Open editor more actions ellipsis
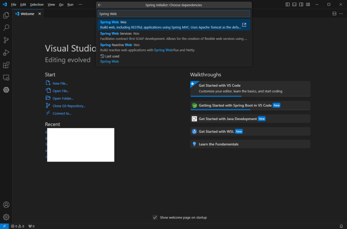The width and height of the screenshot is (347, 229). [341, 14]
